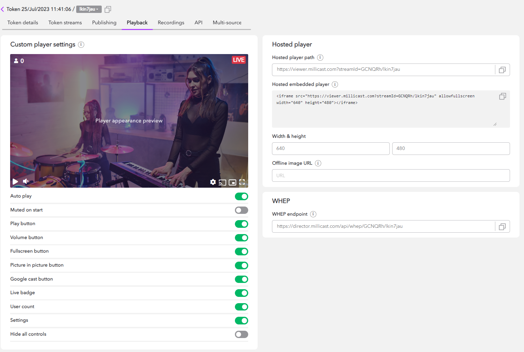Enable the Muted on start toggle
The width and height of the screenshot is (524, 352).
coord(241,210)
